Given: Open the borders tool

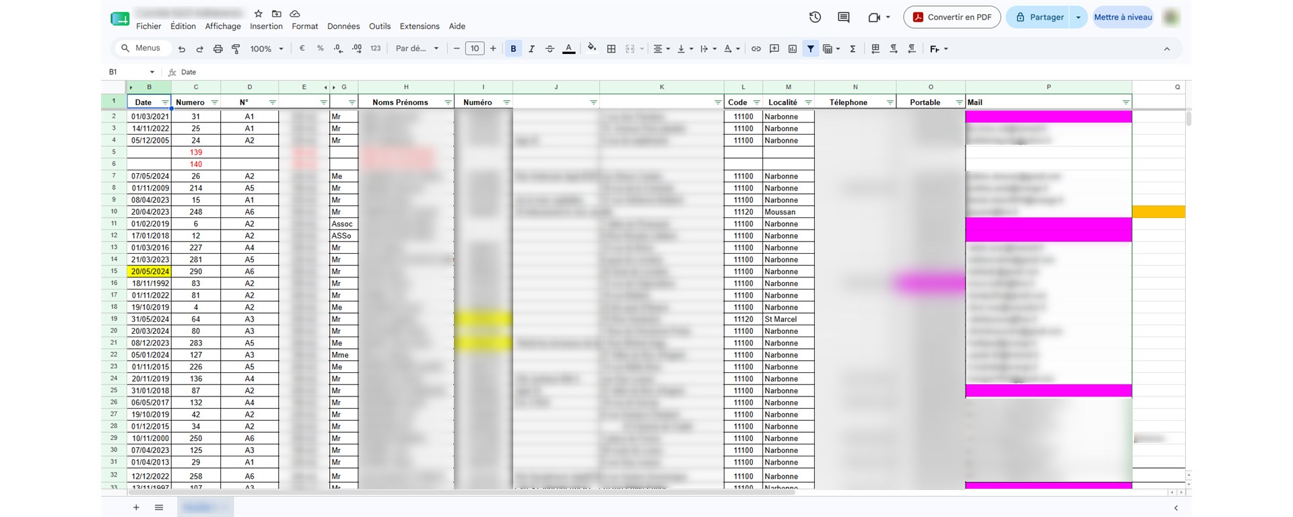Looking at the screenshot, I should coord(611,48).
